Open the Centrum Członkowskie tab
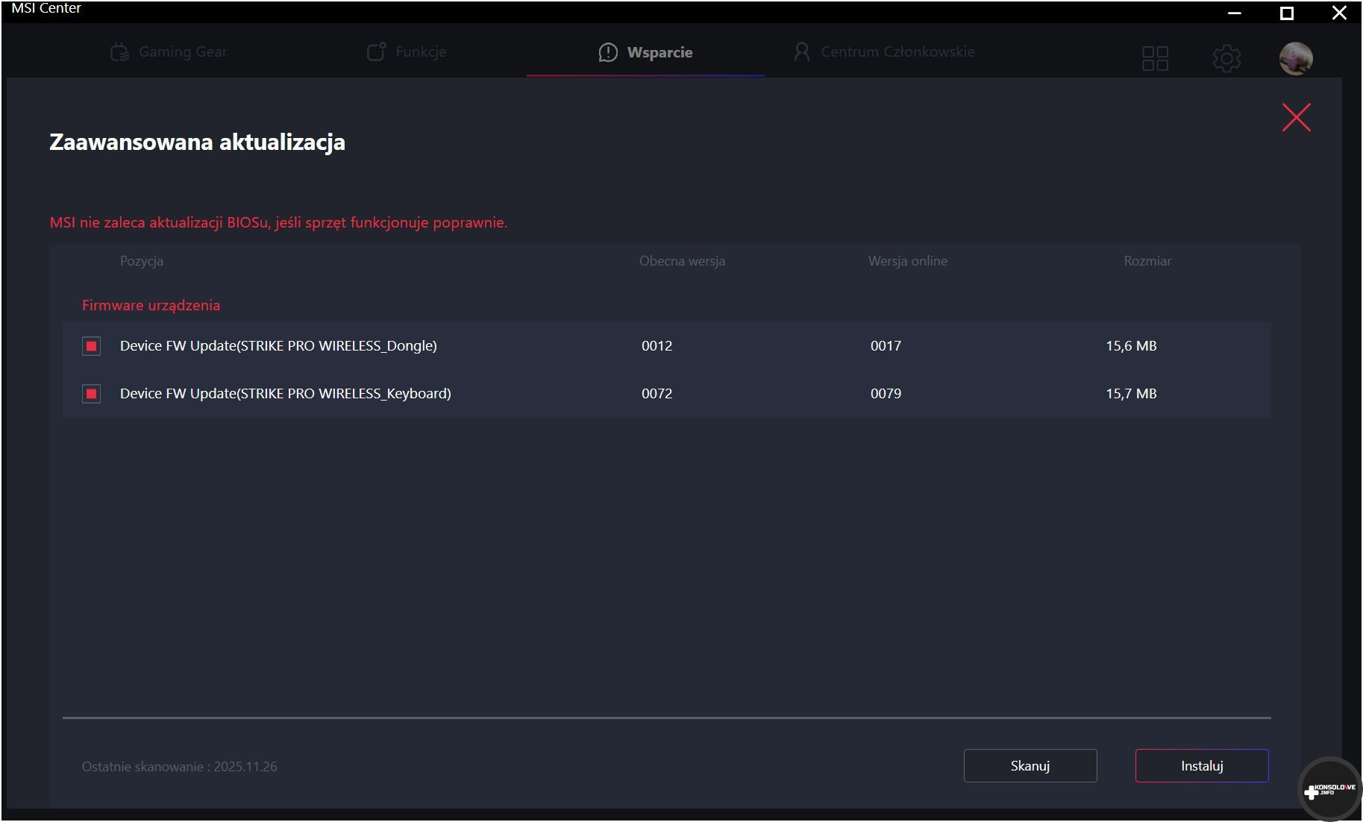This screenshot has width=1363, height=822. click(885, 52)
